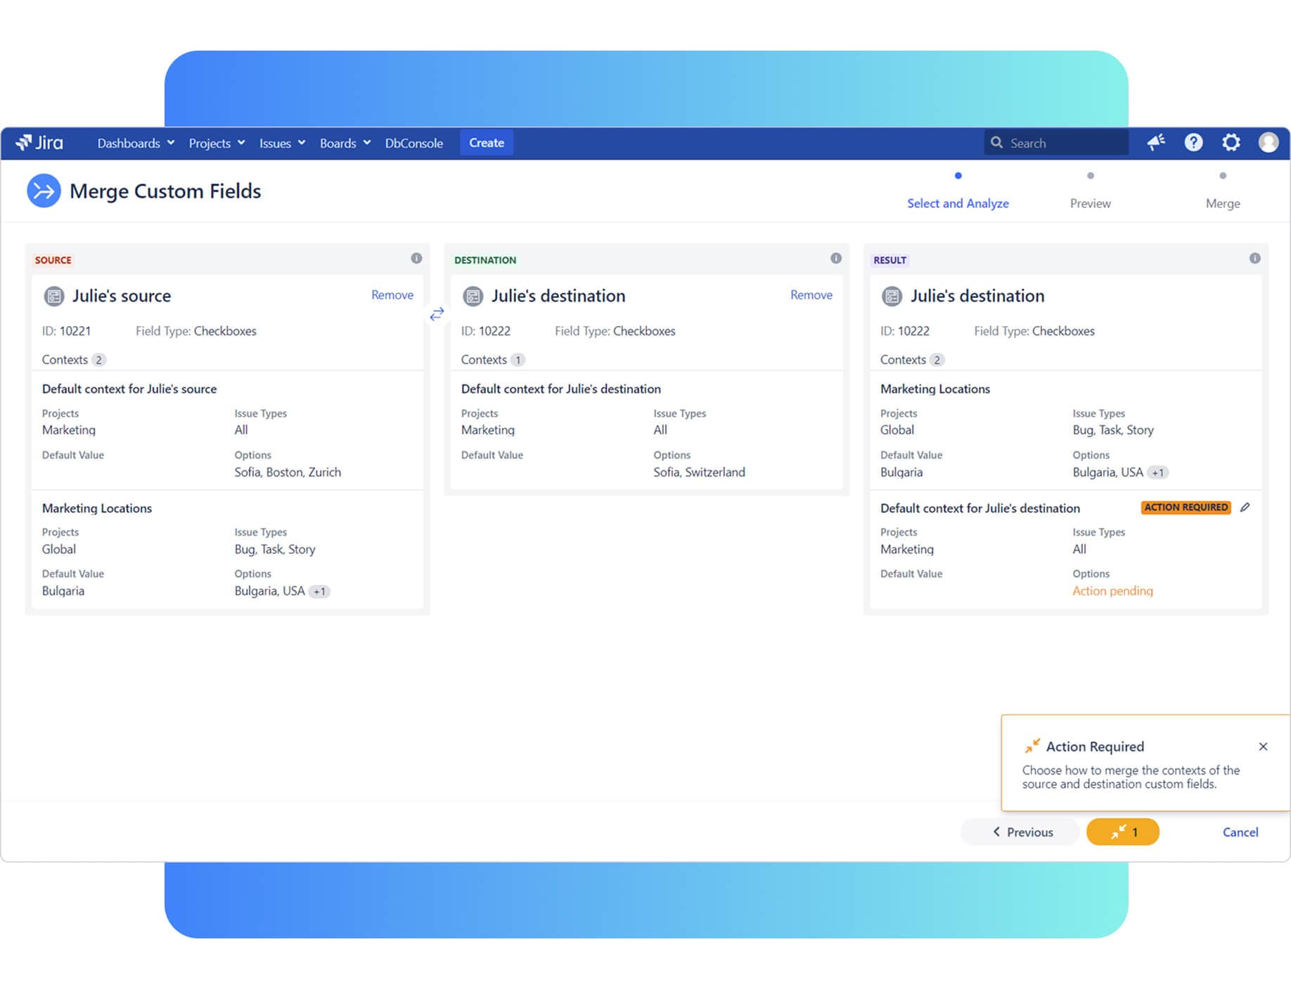Open the info icon on the SOURCE panel
1291x1008 pixels.
pyautogui.click(x=416, y=259)
